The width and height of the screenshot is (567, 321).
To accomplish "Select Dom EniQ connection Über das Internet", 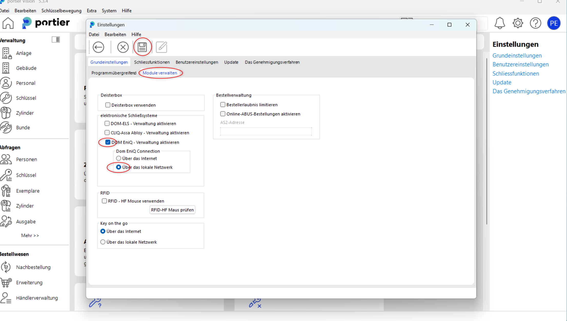I will 119,158.
